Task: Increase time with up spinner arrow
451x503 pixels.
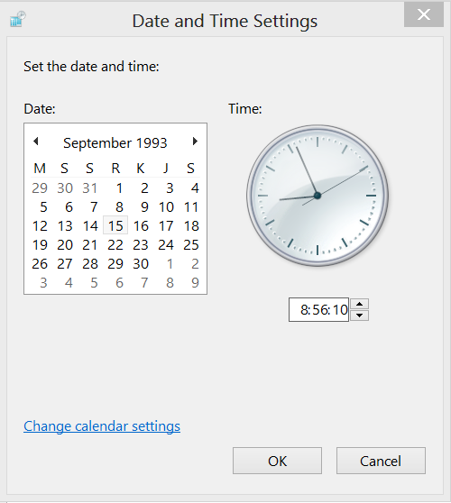Action: pos(360,304)
